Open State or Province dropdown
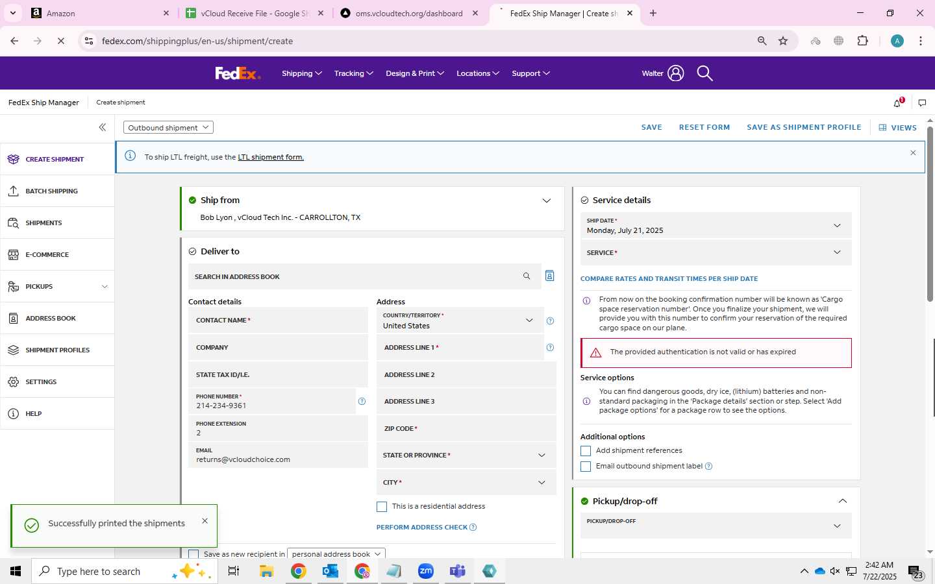Screen dimensions: 935x584 point(466,456)
